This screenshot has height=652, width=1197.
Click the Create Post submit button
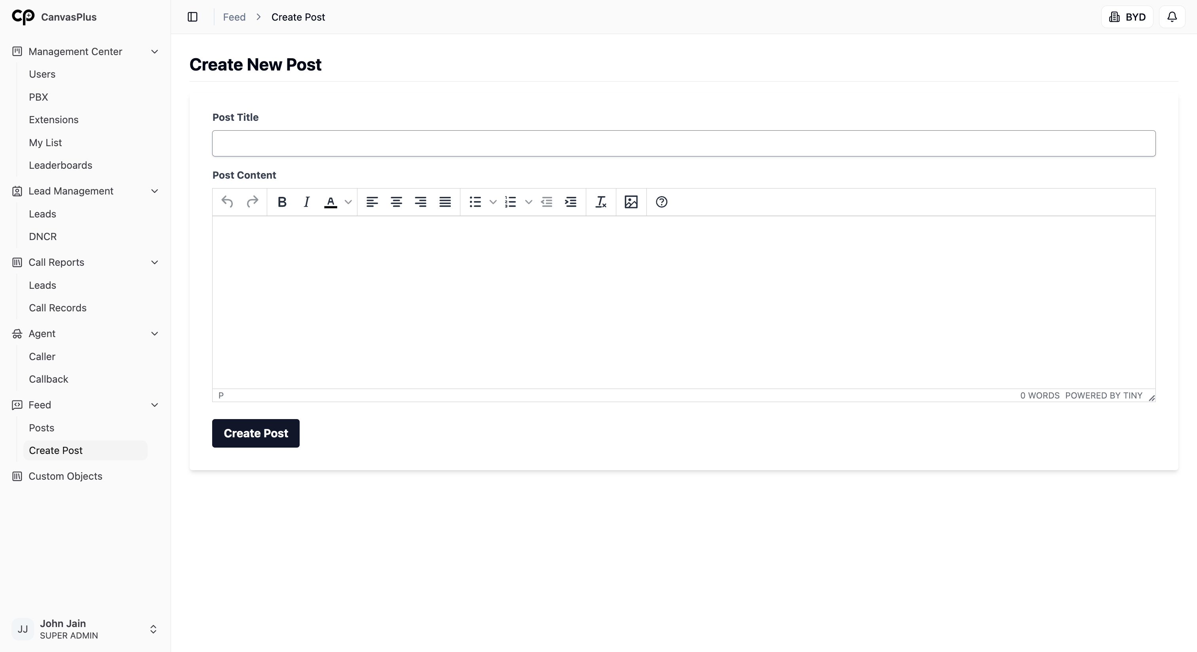[x=256, y=433]
